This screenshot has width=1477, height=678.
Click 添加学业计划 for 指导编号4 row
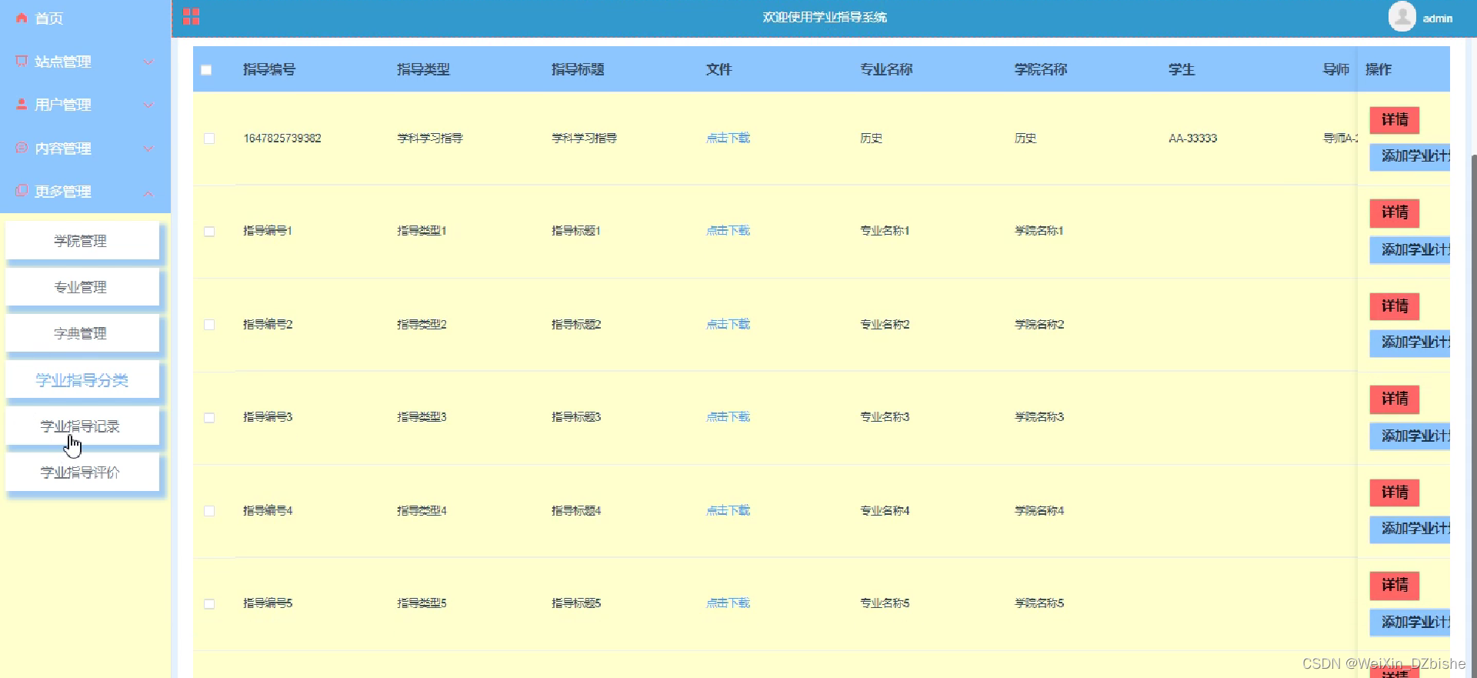point(1410,529)
